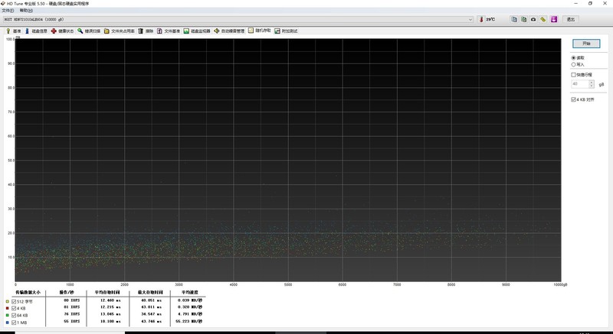The width and height of the screenshot is (613, 334).
Task: Click the 开始 start button
Action: point(586,44)
